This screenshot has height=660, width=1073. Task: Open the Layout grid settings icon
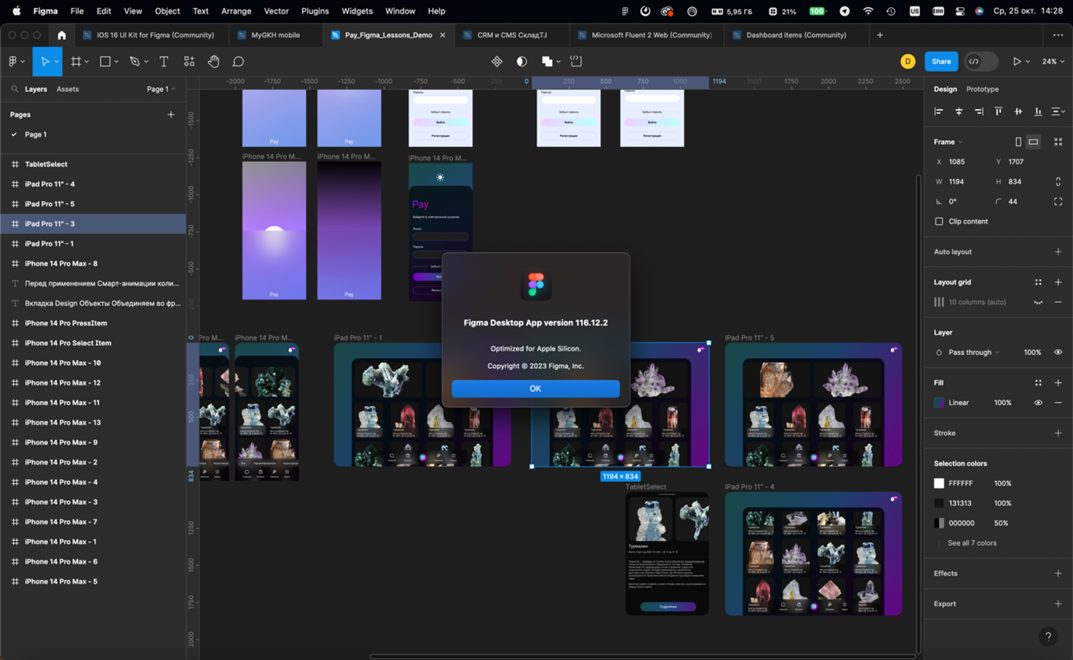coord(939,302)
